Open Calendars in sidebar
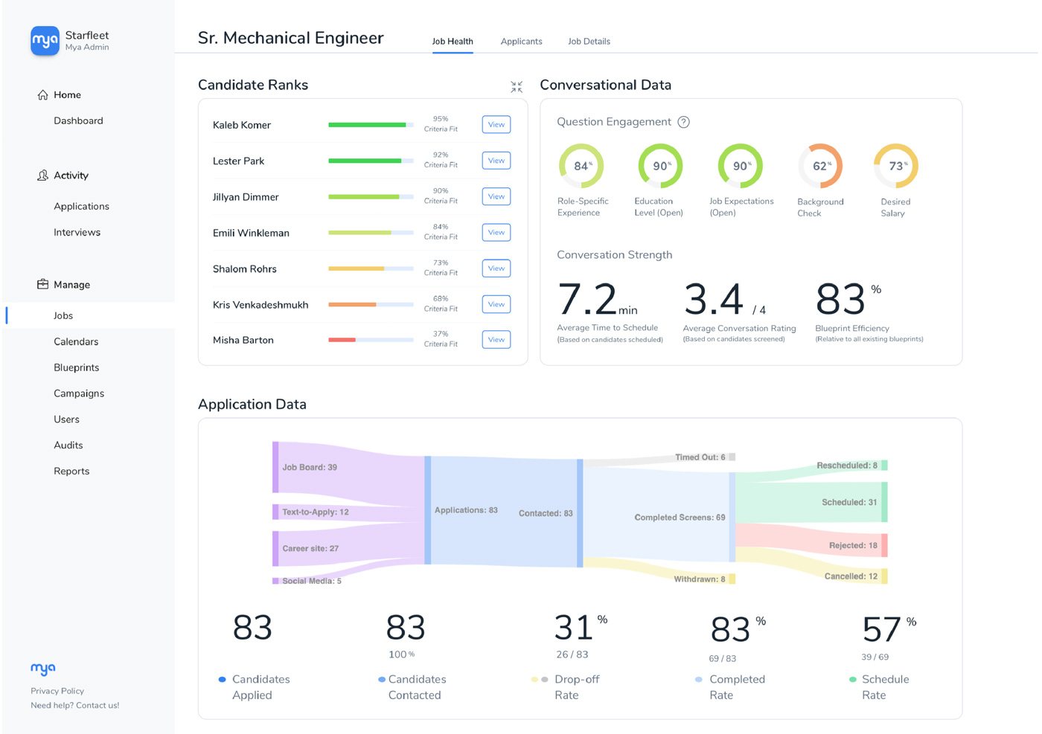This screenshot has height=734, width=1042. point(76,341)
